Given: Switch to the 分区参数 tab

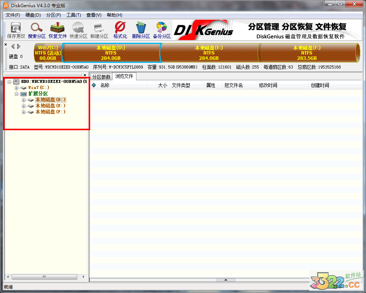Looking at the screenshot, I should (101, 77).
